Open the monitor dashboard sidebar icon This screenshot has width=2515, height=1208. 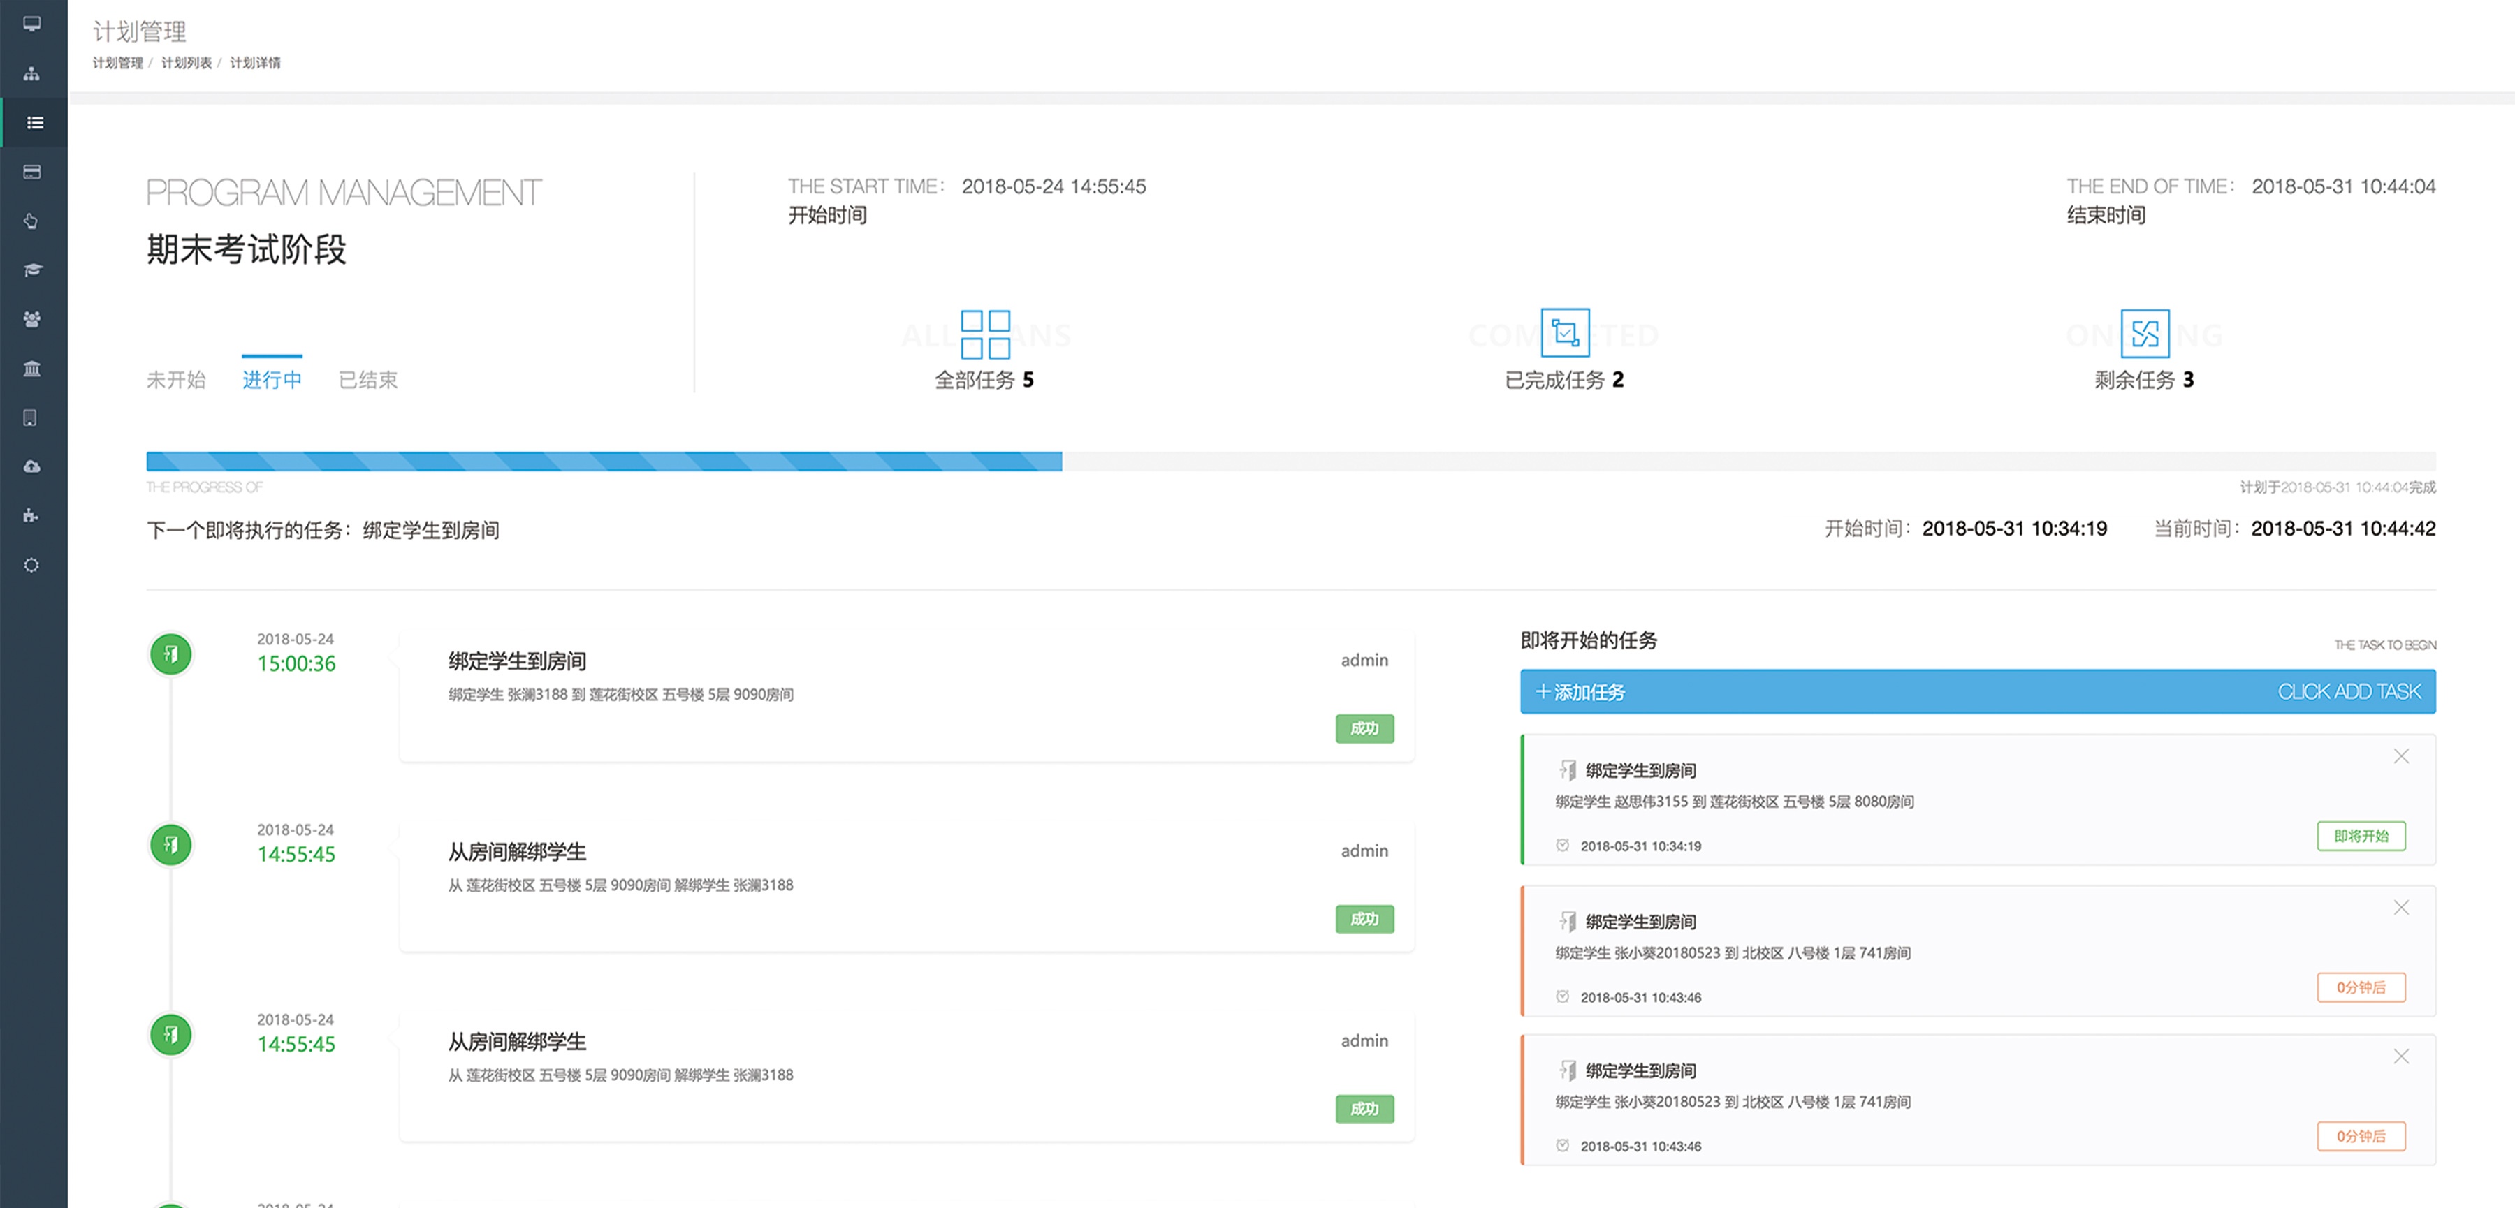point(32,24)
